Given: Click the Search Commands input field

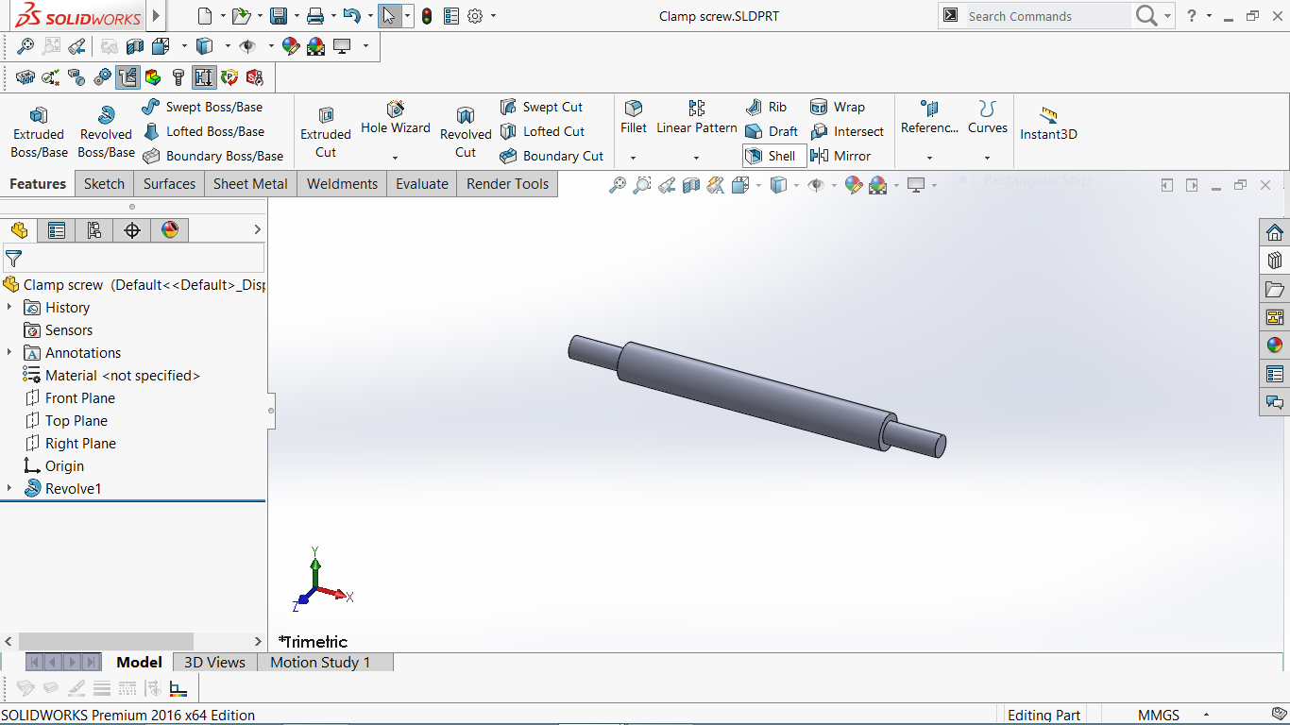Looking at the screenshot, I should pos(1047,16).
